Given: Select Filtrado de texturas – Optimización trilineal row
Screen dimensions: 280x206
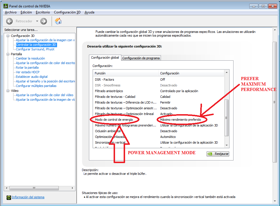Looking at the screenshot, I should [x=159, y=114].
